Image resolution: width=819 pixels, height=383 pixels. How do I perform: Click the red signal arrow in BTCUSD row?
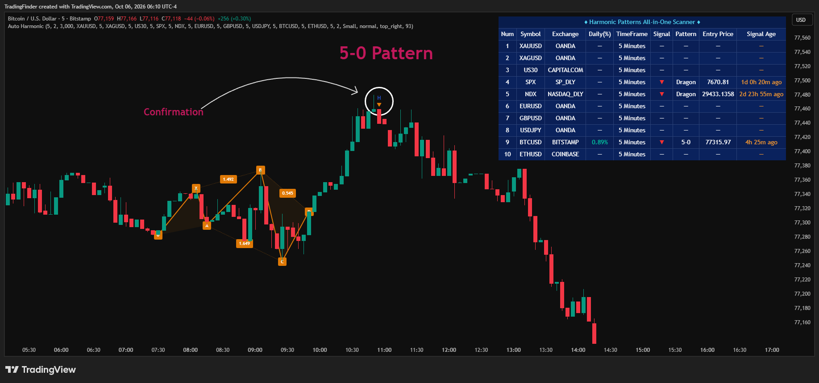pyautogui.click(x=662, y=142)
